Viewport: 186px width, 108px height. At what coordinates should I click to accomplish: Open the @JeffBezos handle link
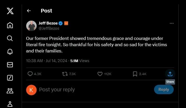tap(49, 28)
